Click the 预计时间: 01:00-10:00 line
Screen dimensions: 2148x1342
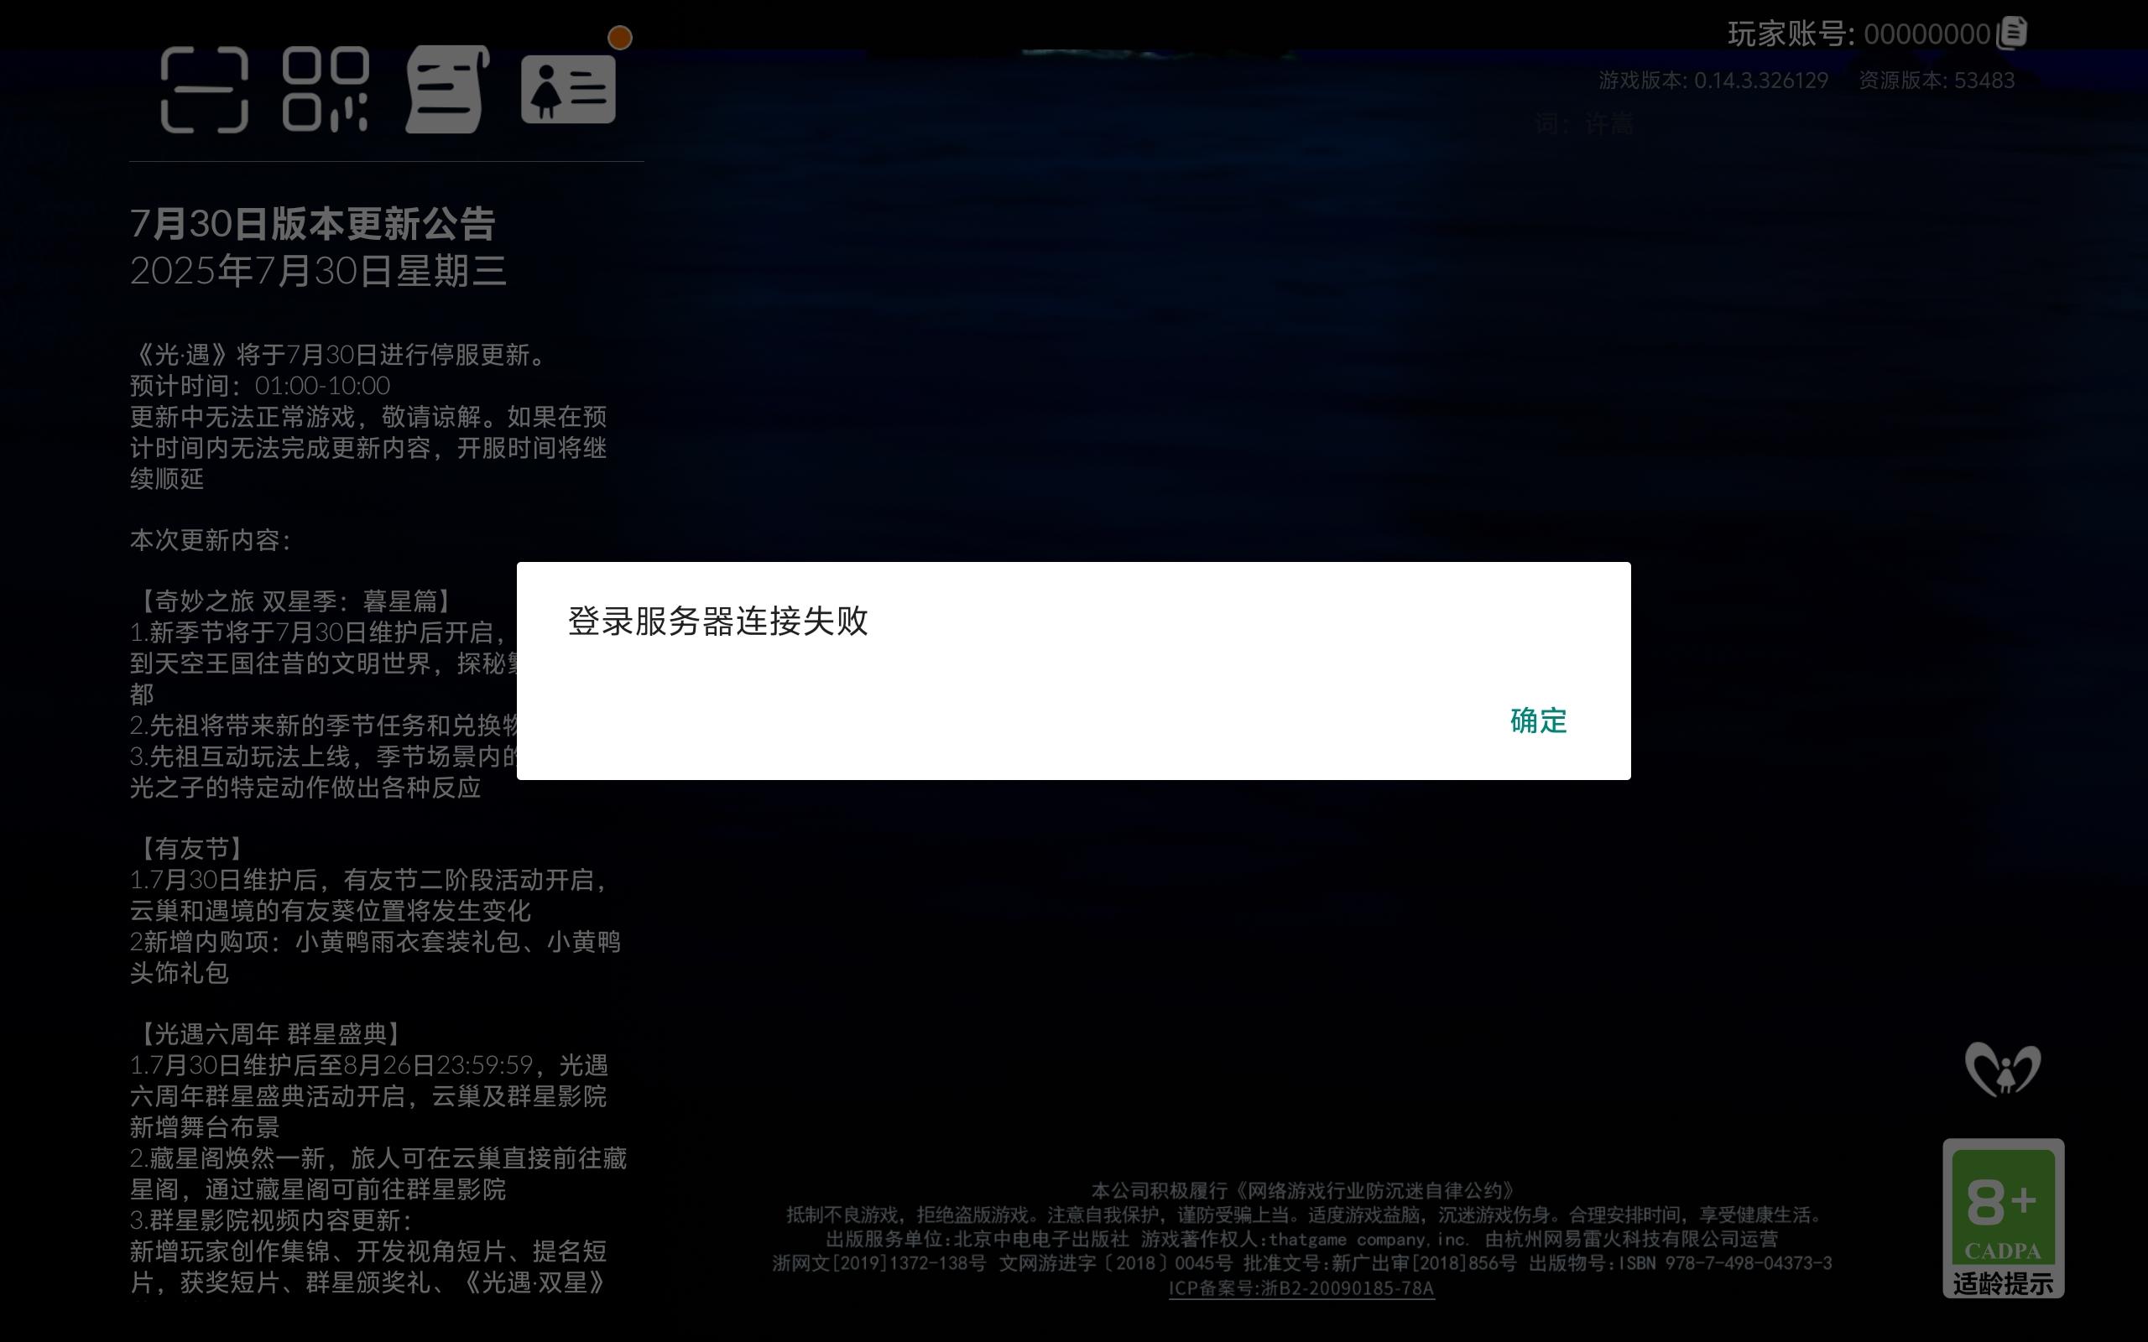pyautogui.click(x=260, y=386)
